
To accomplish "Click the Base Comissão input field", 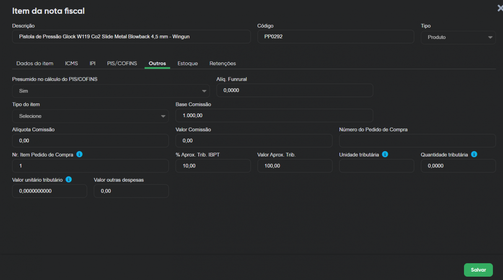I will pos(274,116).
